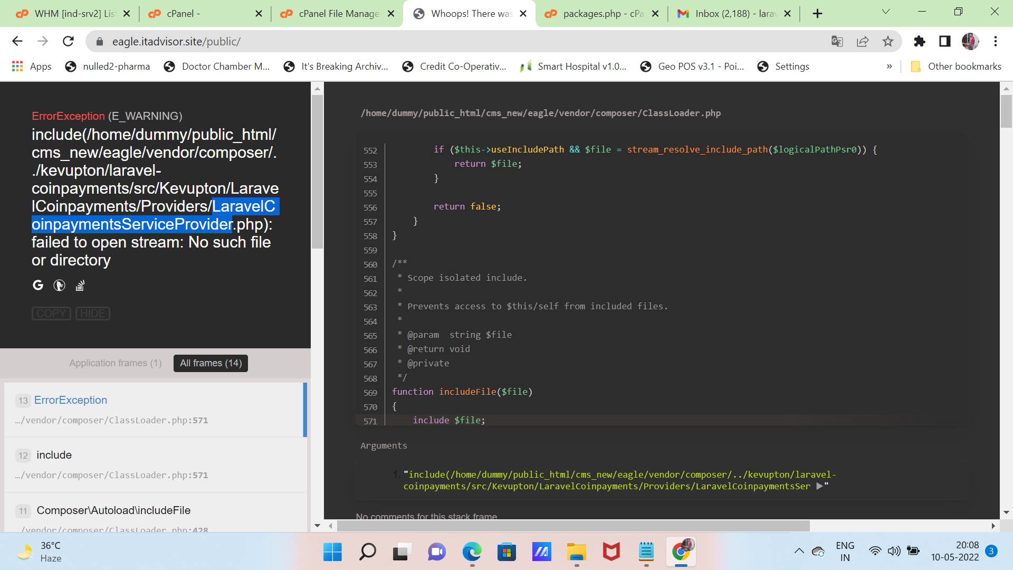Select stack frame 13 ErrorException

pos(155,410)
